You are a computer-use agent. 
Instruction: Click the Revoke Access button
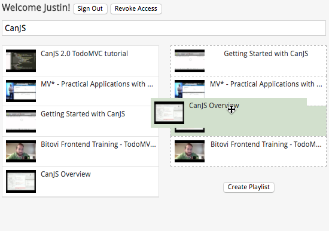click(x=136, y=9)
